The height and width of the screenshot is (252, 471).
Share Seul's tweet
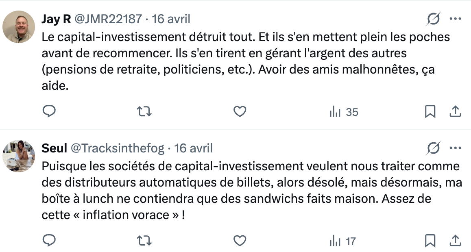point(455,241)
